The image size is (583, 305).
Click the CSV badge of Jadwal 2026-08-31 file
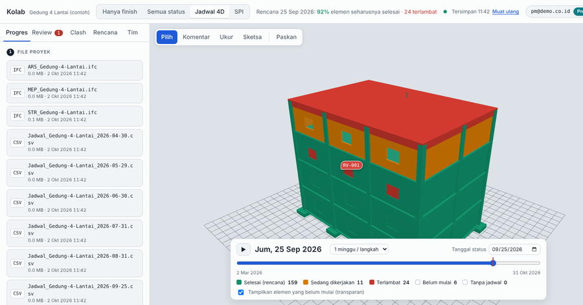coord(17,263)
